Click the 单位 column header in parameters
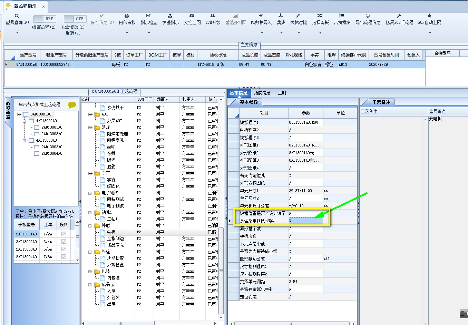 pos(340,113)
